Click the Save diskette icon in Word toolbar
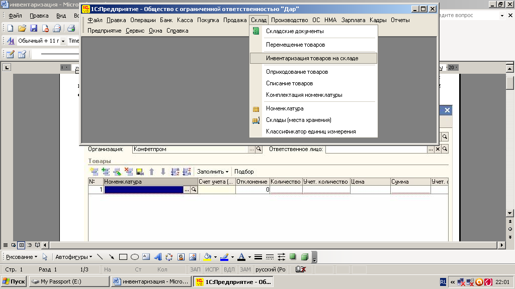The width and height of the screenshot is (515, 289). pos(34,29)
